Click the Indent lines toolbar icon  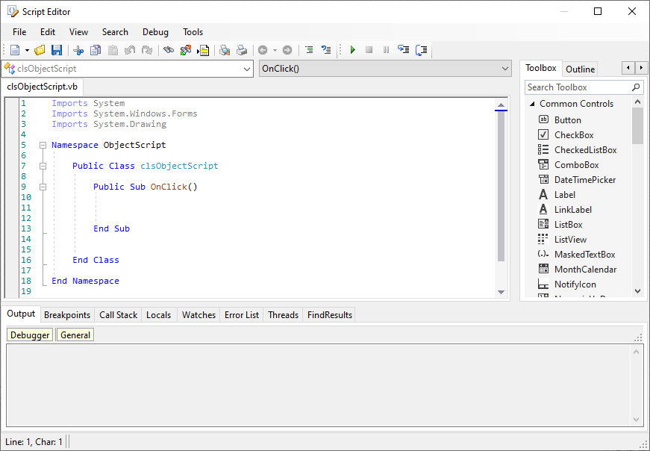click(309, 50)
